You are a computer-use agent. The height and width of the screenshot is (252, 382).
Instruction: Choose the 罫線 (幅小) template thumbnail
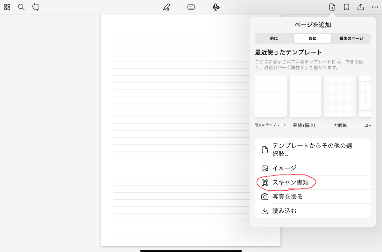(306, 96)
